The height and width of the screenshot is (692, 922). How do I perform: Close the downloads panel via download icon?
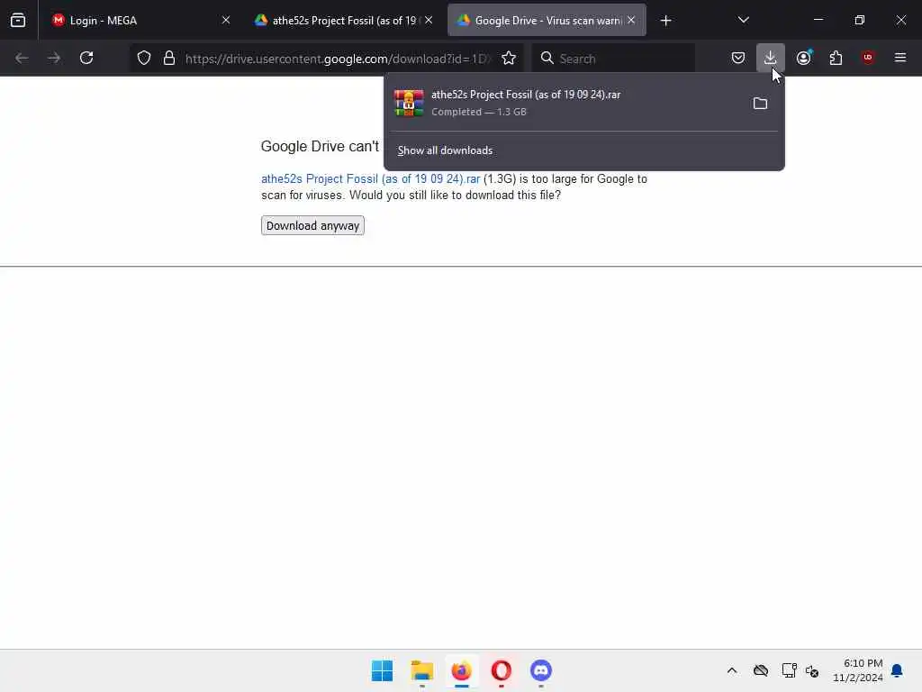click(771, 58)
